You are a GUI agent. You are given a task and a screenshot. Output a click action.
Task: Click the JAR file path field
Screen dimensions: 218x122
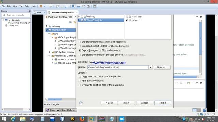(118, 67)
